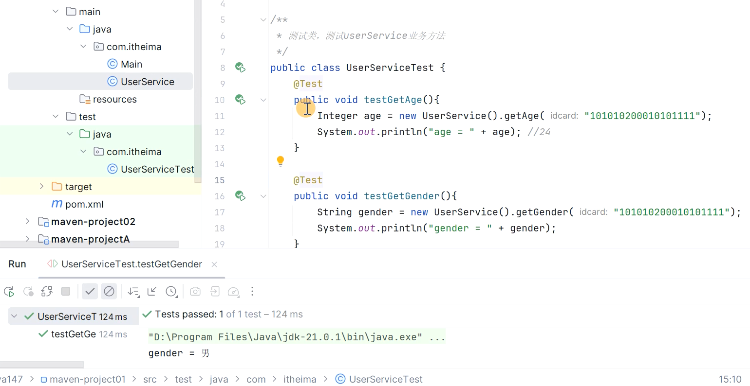The width and height of the screenshot is (750, 386).
Task: Expand the maven-project02 module
Action: pyautogui.click(x=27, y=221)
